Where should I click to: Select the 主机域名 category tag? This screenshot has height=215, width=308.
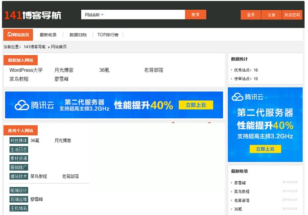[19, 208]
